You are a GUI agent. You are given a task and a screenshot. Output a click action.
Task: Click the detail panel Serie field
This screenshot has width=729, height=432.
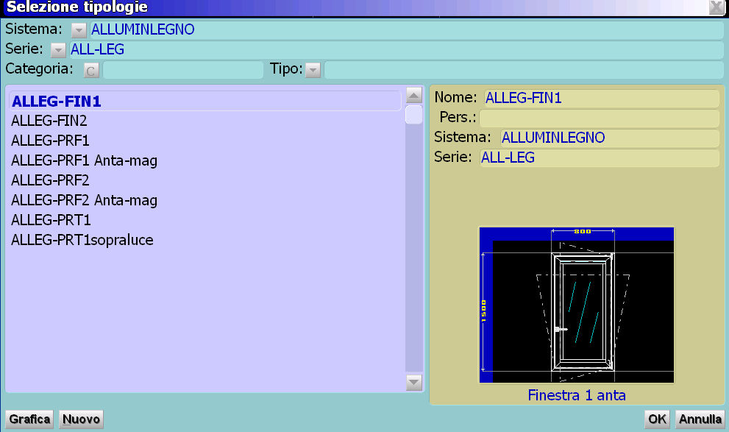click(600, 157)
